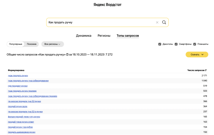Click the count value 478
The width and height of the screenshot is (214, 135).
tap(205, 96)
